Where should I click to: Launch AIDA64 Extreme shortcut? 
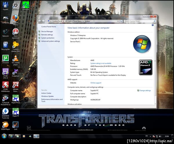click(x=16, y=87)
